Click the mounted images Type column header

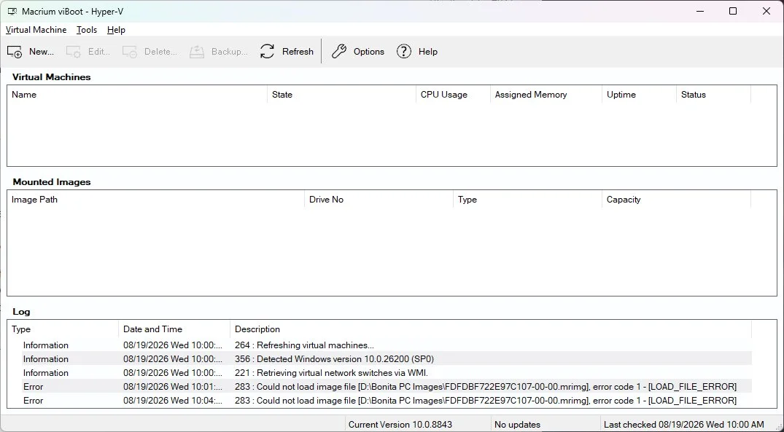(527, 200)
